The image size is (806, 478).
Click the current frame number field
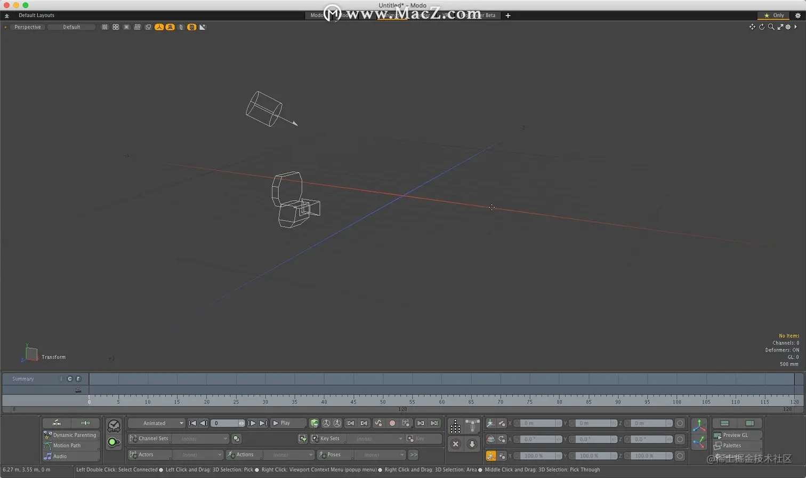pos(228,423)
